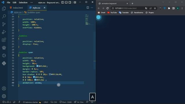Open Manage gear settings in VS Code
The image size is (185, 104).
pos(4,96)
